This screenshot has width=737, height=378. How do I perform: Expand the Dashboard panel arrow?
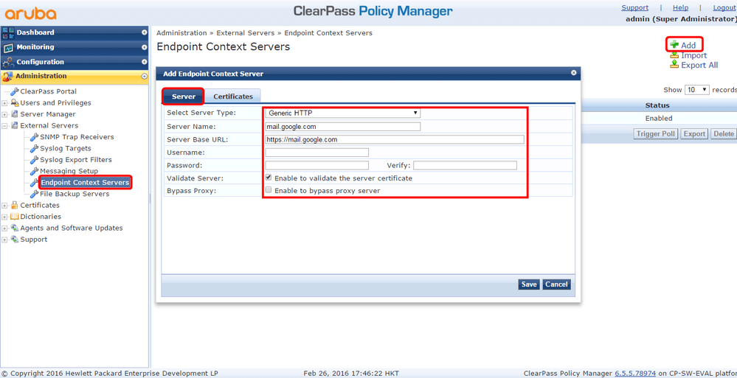[145, 32]
